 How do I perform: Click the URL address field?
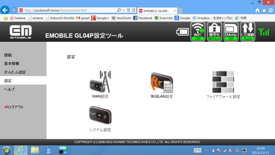coord(70,10)
